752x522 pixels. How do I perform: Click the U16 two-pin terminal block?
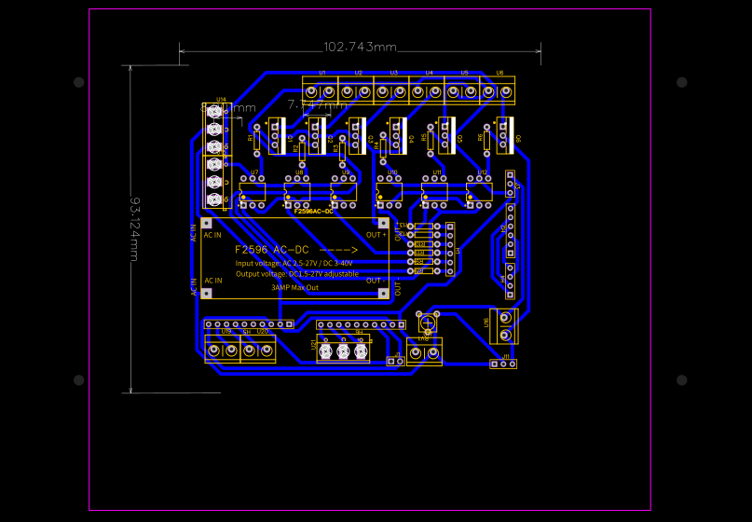coord(504,326)
